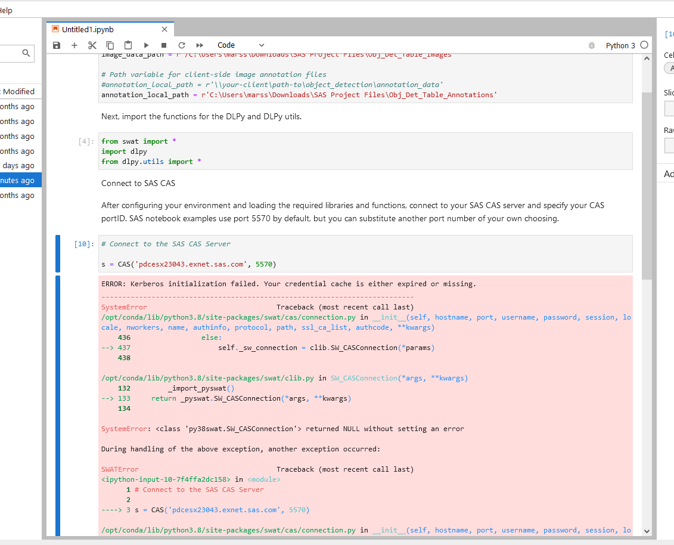Screen dimensions: 674x545
Task: Open the Help menu
Action: pyautogui.click(x=6, y=10)
